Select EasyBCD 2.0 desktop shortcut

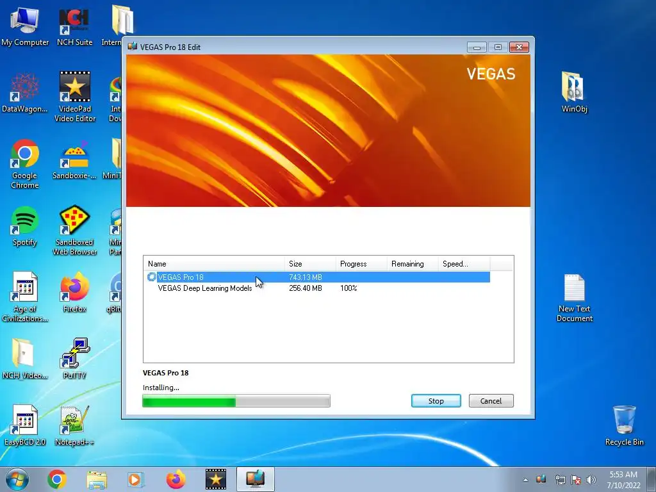[25, 425]
